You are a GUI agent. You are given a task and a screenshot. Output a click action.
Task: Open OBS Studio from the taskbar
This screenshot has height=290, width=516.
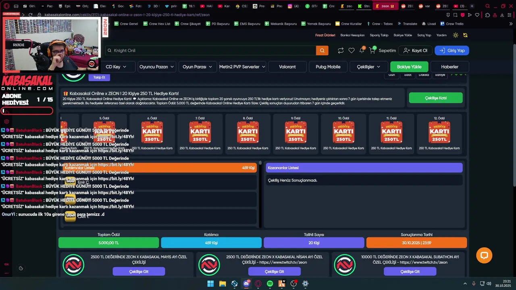coord(294,284)
